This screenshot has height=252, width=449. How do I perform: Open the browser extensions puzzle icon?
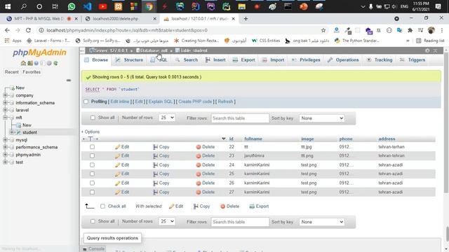(410, 30)
